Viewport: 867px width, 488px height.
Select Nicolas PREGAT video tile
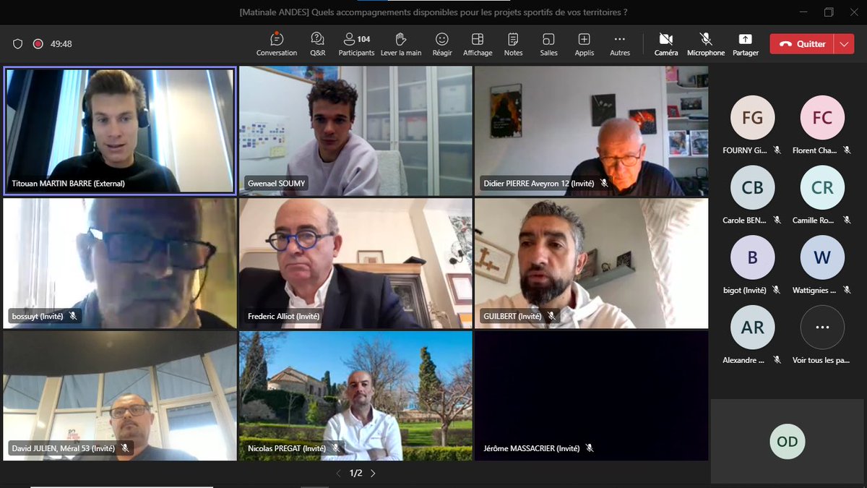tap(355, 395)
